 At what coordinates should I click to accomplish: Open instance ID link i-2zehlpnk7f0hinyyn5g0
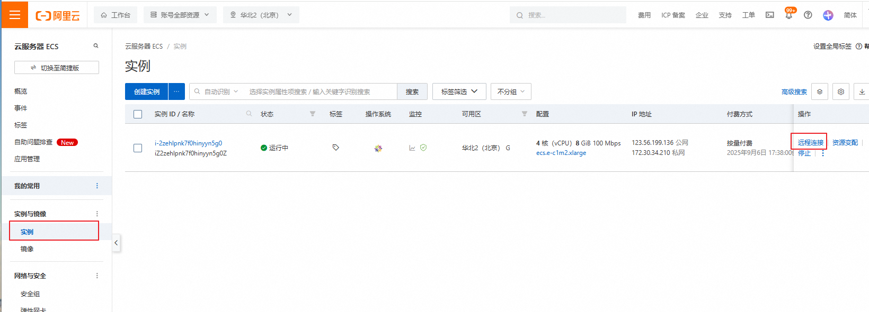coord(188,143)
